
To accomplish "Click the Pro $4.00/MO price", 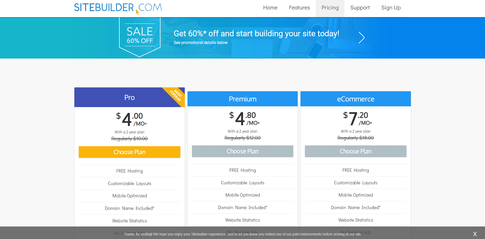I will [131, 119].
